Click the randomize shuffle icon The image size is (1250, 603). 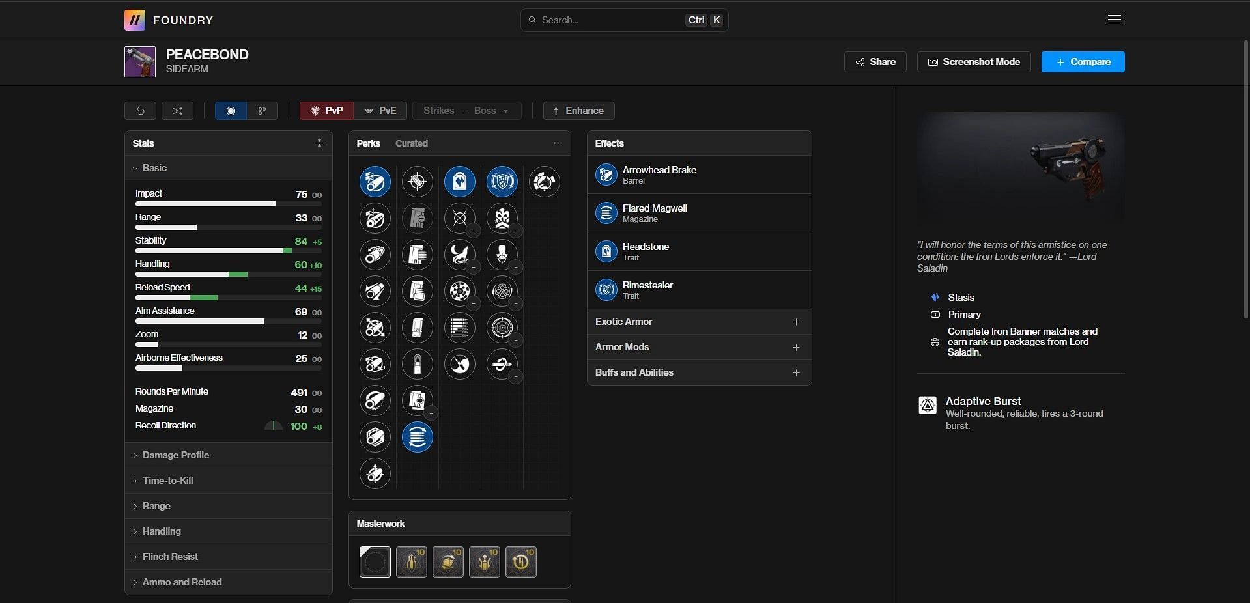click(x=177, y=111)
